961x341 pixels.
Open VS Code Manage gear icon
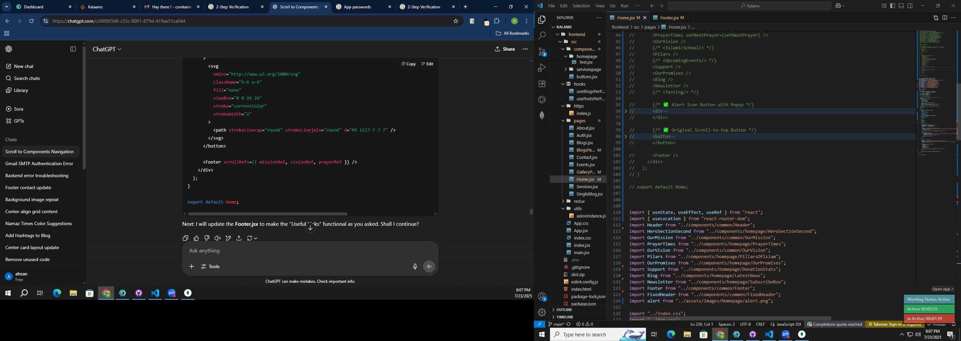pyautogui.click(x=542, y=312)
